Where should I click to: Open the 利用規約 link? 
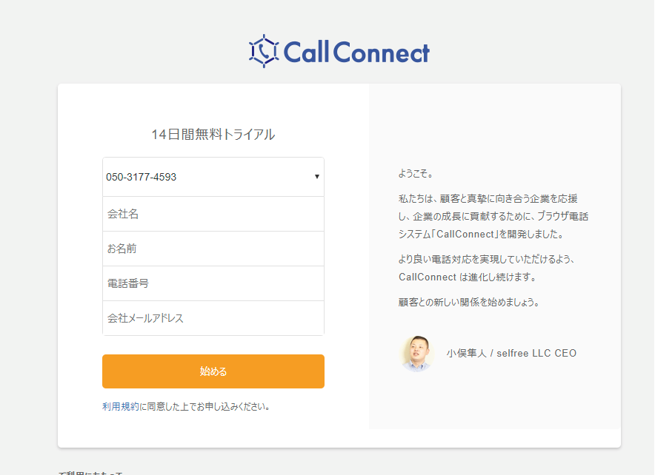[x=116, y=405]
